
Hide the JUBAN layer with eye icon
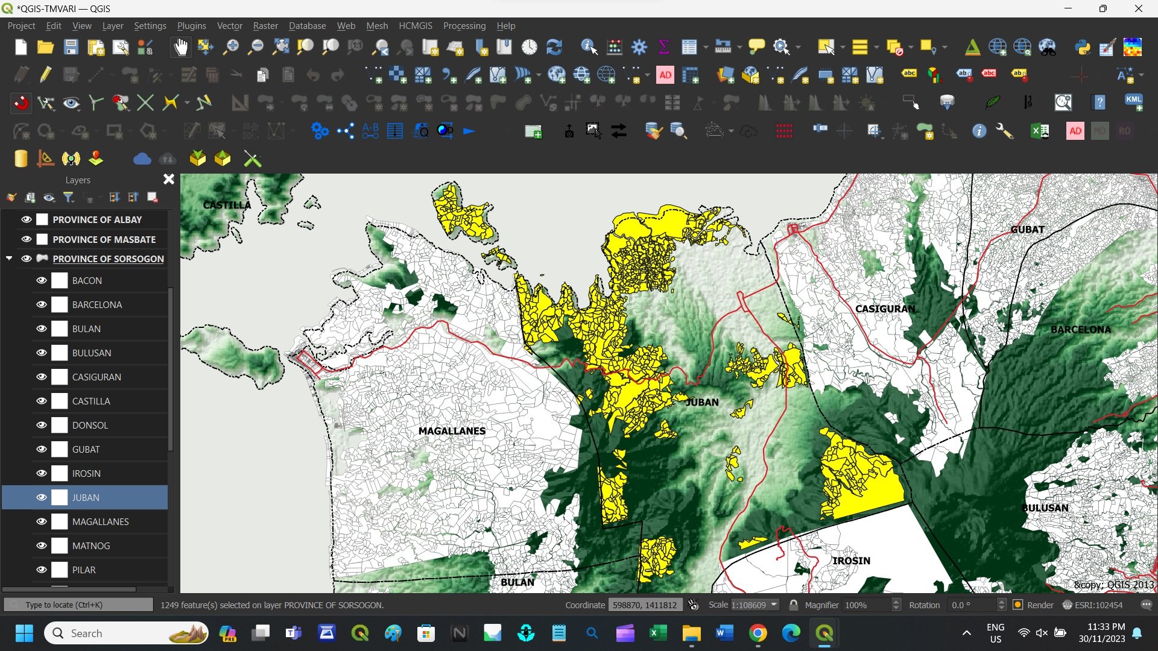[x=42, y=497]
